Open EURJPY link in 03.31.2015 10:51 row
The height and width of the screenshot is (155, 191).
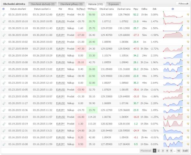point(60,15)
